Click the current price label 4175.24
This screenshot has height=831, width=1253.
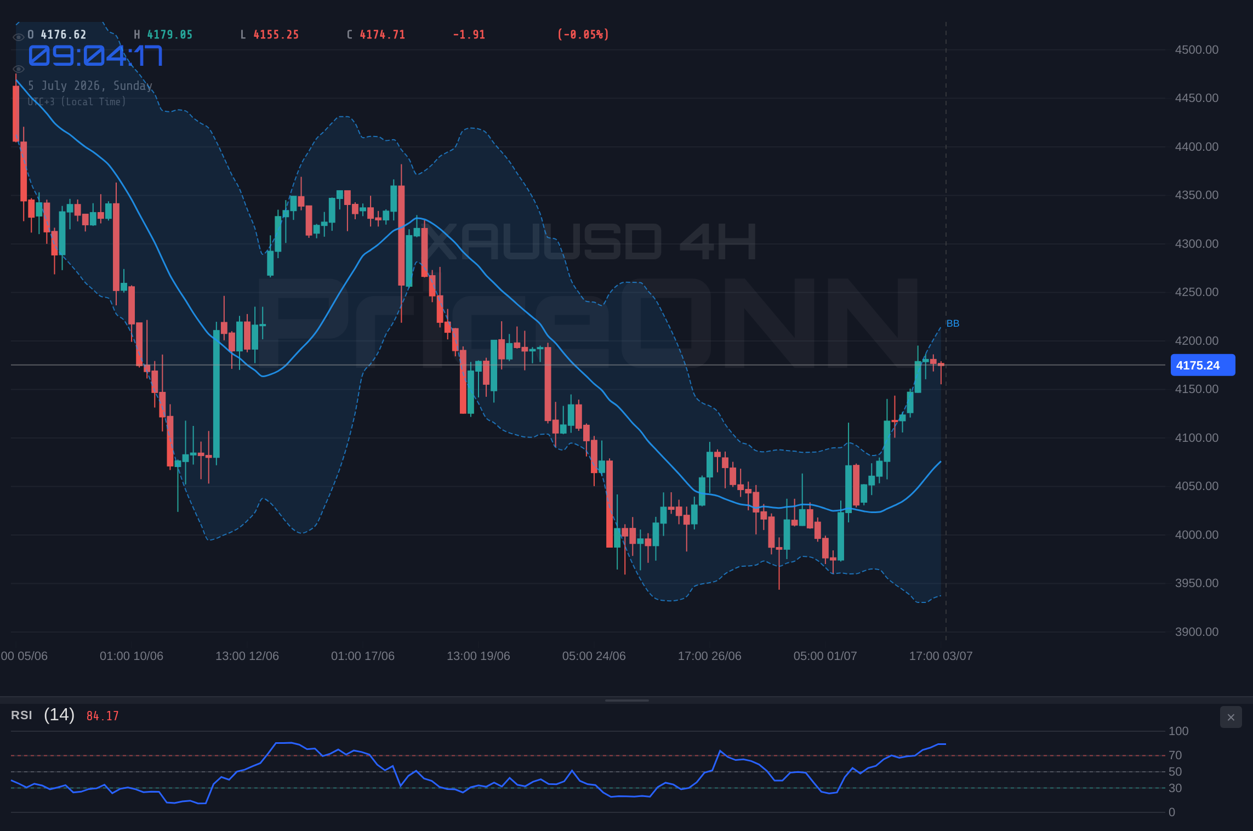pyautogui.click(x=1203, y=365)
